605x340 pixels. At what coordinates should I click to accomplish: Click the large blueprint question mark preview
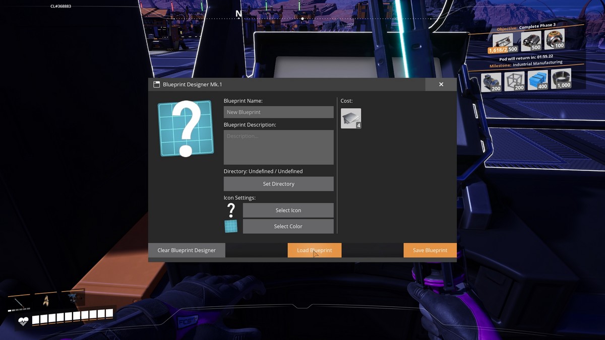pyautogui.click(x=186, y=128)
